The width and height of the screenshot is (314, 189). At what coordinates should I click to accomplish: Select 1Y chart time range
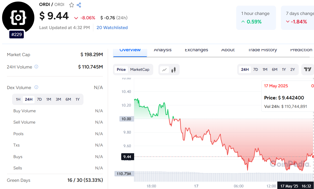coord(284,70)
